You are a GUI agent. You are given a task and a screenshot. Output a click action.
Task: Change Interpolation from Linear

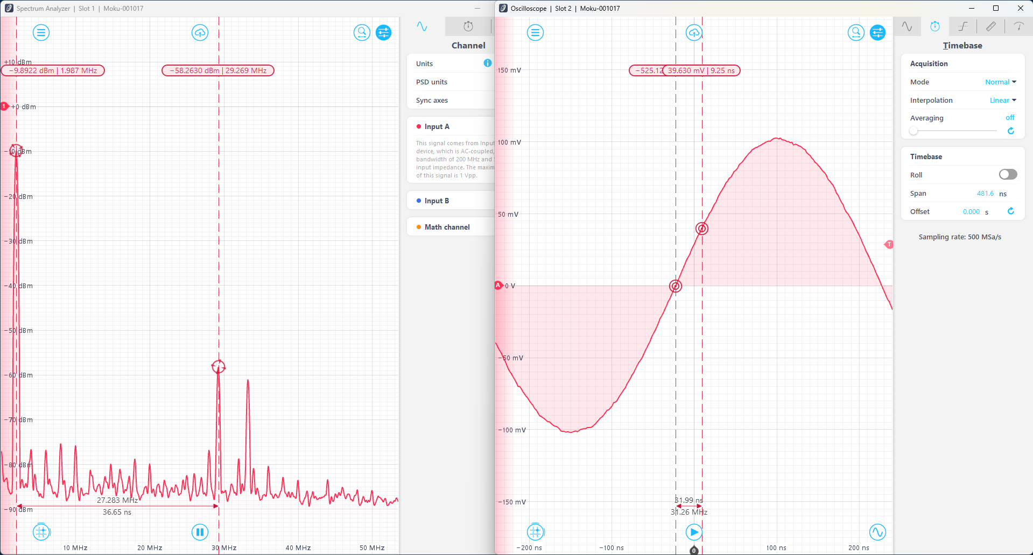pyautogui.click(x=1002, y=100)
